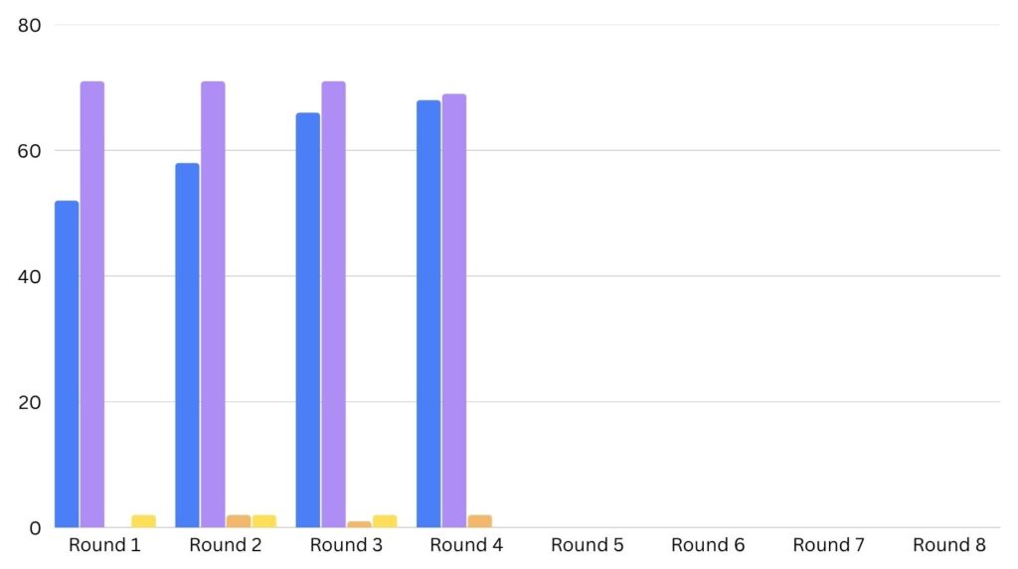This screenshot has height=569, width=1018.
Task: Click the small yellow bar in Round 1
Action: pyautogui.click(x=143, y=521)
